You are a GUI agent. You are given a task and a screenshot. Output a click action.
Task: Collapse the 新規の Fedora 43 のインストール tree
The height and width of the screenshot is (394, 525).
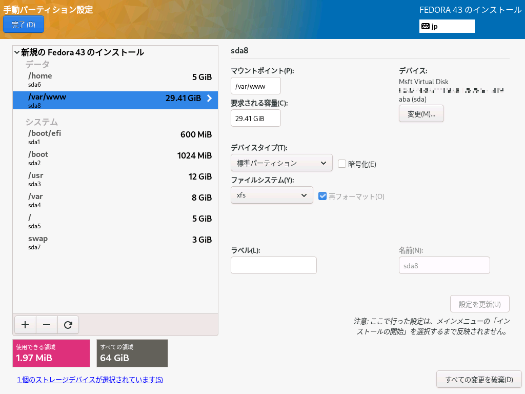pos(17,52)
